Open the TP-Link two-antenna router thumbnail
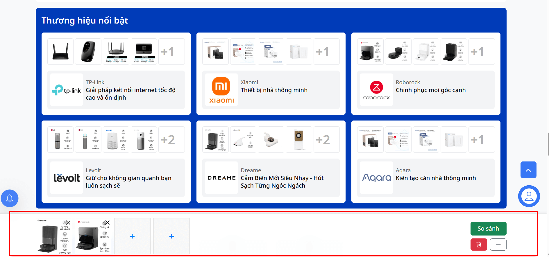Screen dimensions: 549x257 click(60, 52)
